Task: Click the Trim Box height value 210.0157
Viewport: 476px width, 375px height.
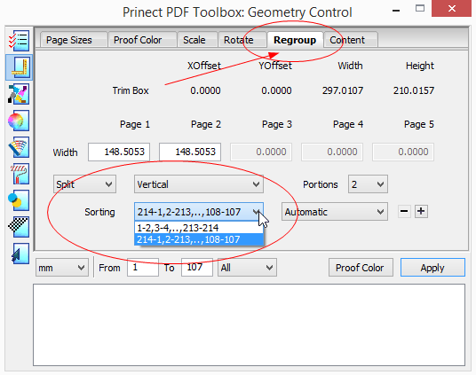Action: click(414, 90)
